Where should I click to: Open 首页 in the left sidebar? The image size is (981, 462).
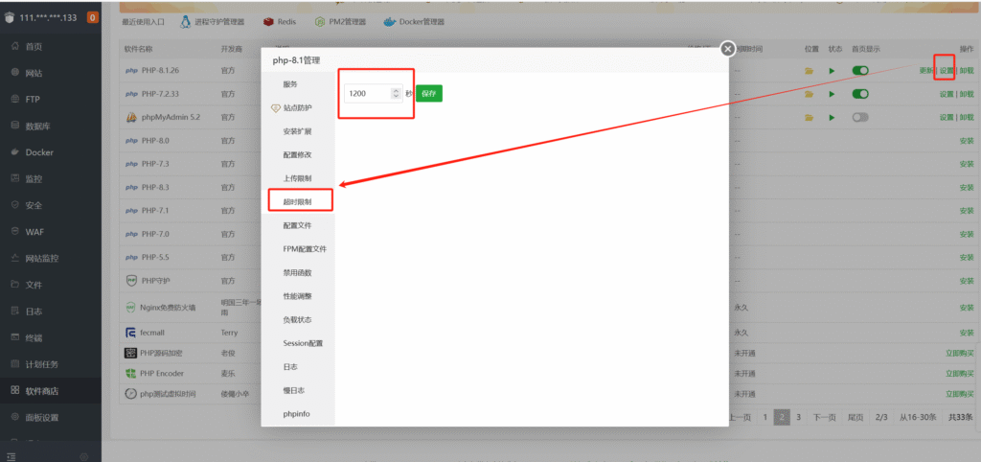(34, 47)
